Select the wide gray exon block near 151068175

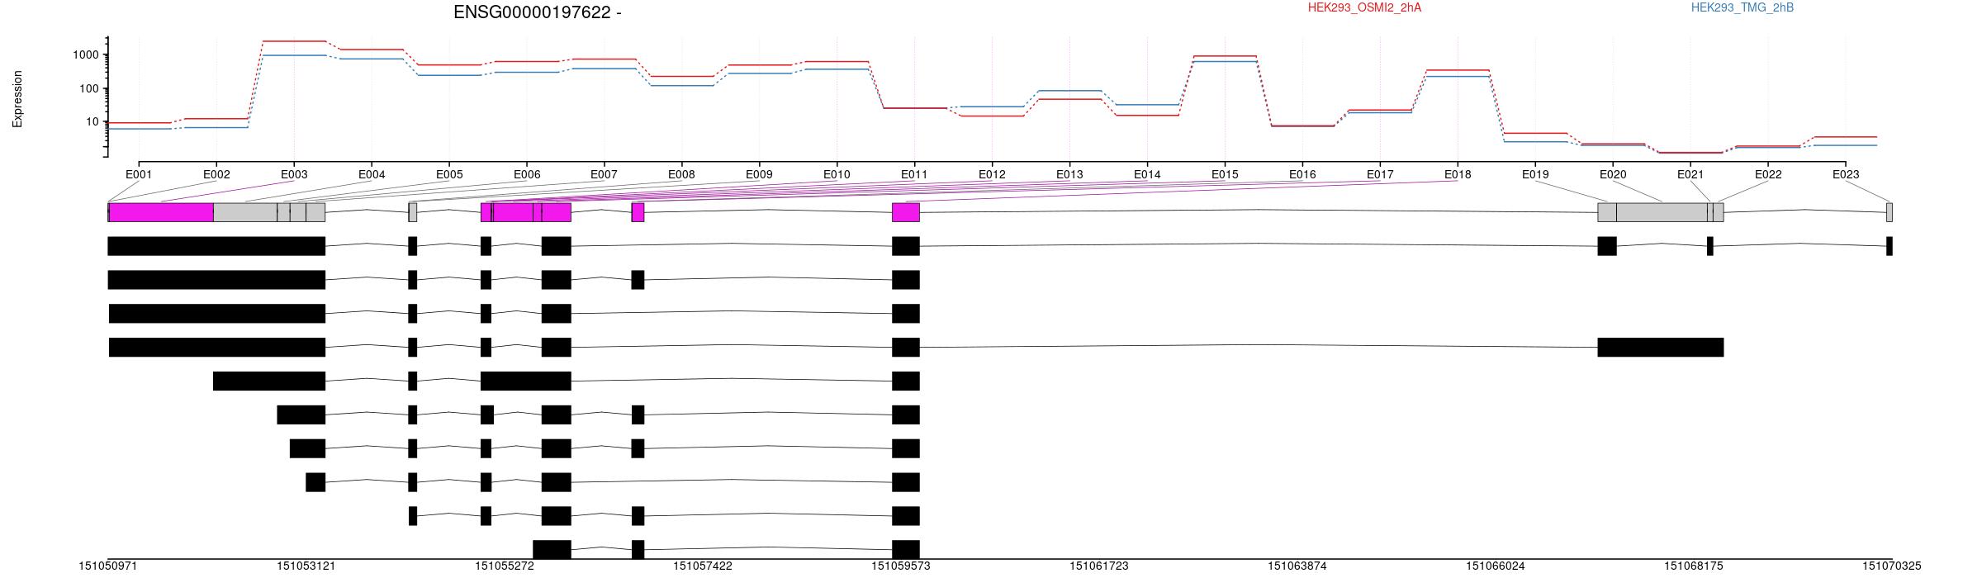click(1662, 212)
